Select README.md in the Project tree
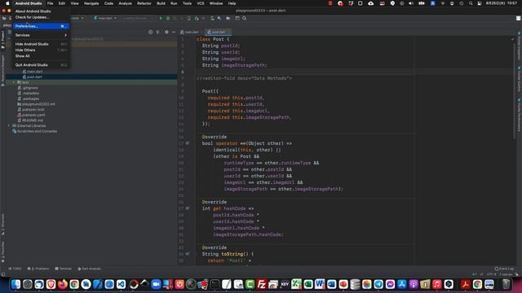Screen dimensions: 522x293 30,120
